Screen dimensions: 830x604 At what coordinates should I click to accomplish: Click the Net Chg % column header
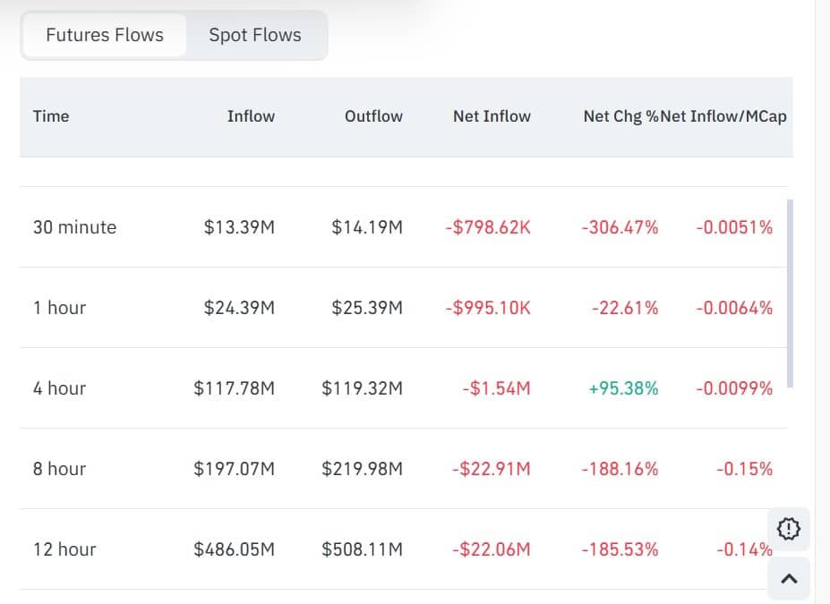618,116
